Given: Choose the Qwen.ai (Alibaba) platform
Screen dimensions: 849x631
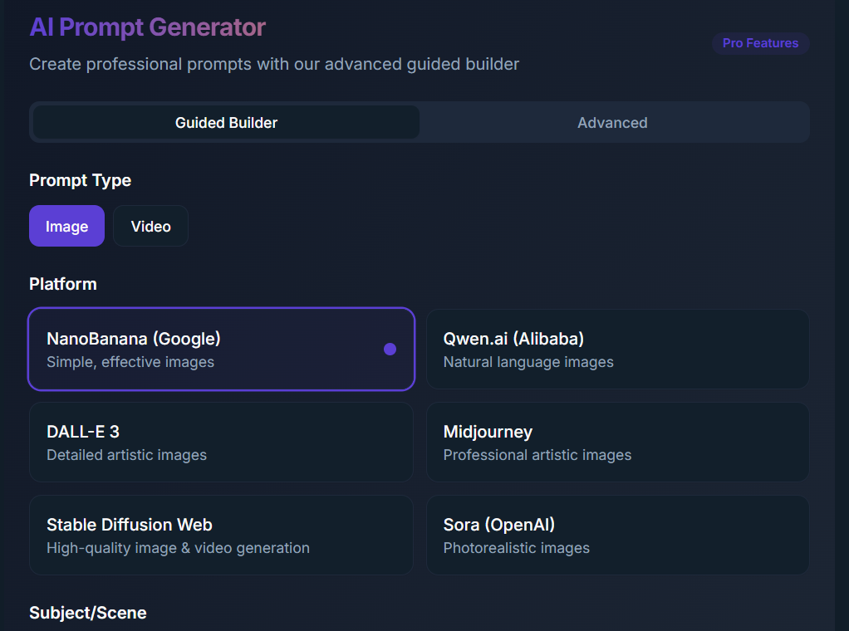Looking at the screenshot, I should coord(617,349).
